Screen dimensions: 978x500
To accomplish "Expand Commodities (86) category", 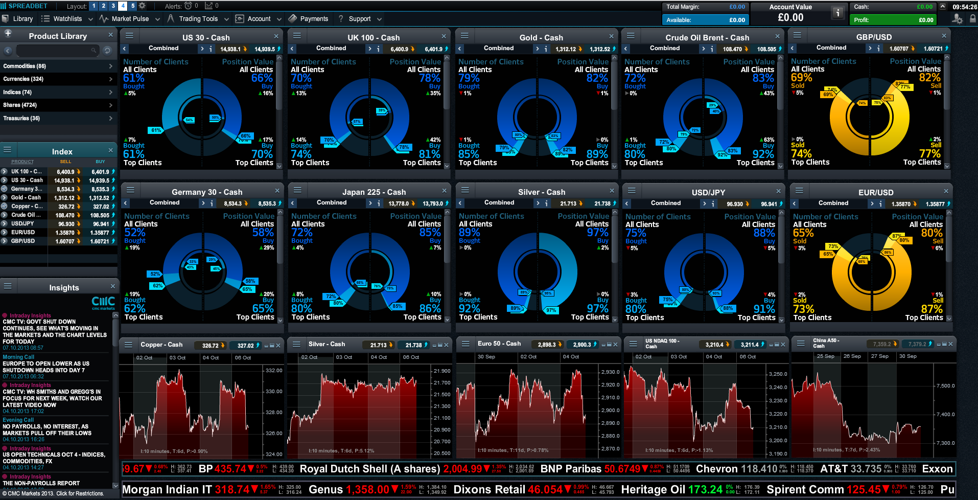I will tap(58, 66).
